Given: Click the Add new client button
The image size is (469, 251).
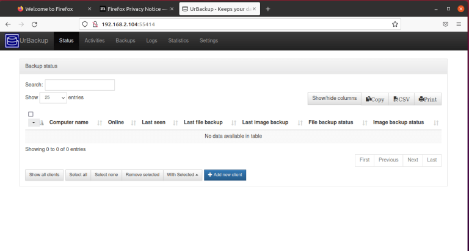Looking at the screenshot, I should pyautogui.click(x=225, y=175).
